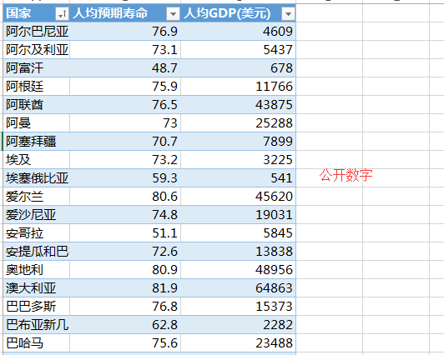Select the GDP cell 48956

tap(238, 270)
